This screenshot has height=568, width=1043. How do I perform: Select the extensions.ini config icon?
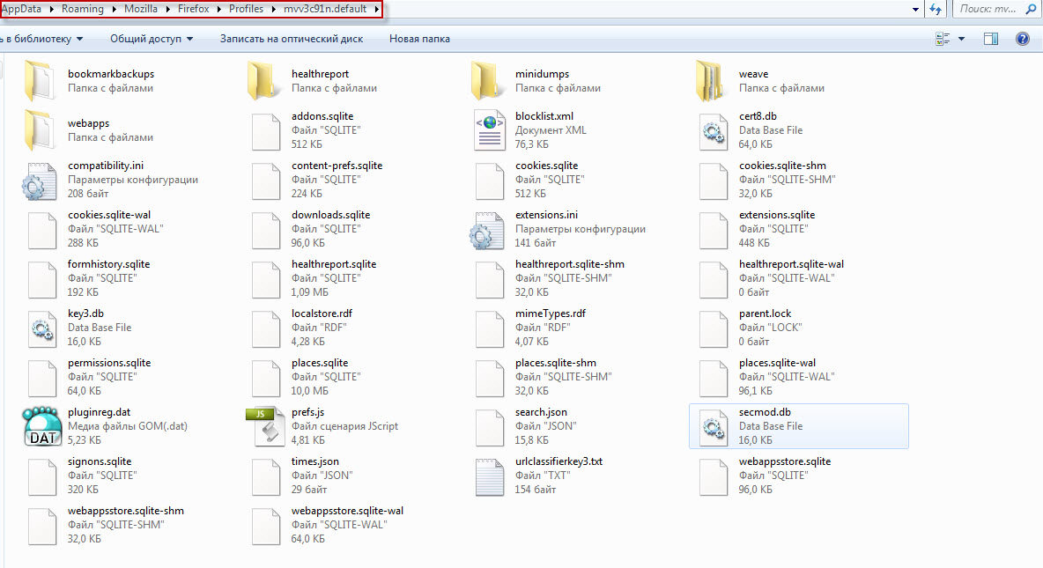pyautogui.click(x=487, y=230)
